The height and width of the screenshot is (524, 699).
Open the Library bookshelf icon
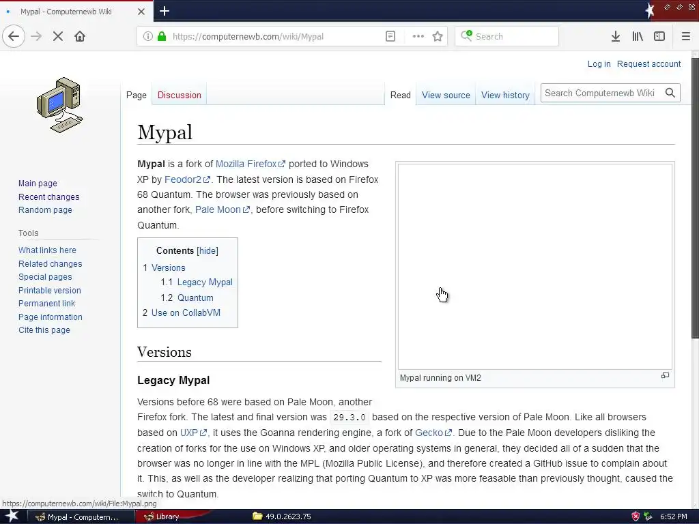click(638, 37)
